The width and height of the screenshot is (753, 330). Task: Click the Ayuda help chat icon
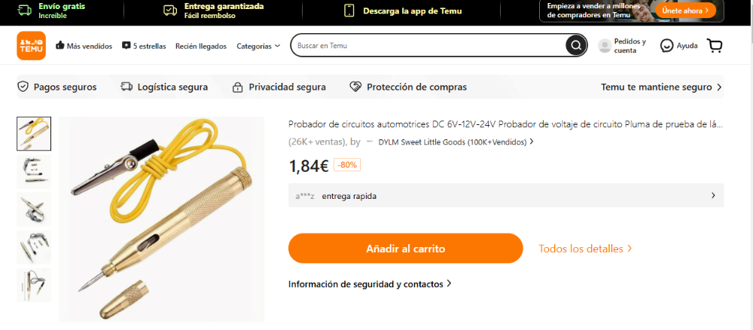click(x=666, y=46)
